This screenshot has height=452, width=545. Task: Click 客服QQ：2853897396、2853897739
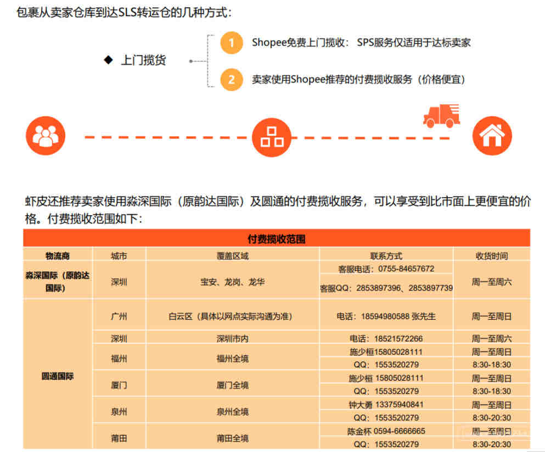(386, 288)
